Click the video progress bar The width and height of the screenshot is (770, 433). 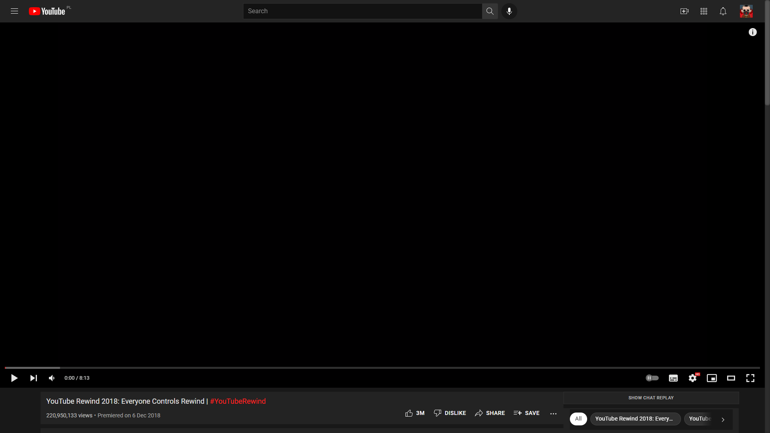coord(382,368)
